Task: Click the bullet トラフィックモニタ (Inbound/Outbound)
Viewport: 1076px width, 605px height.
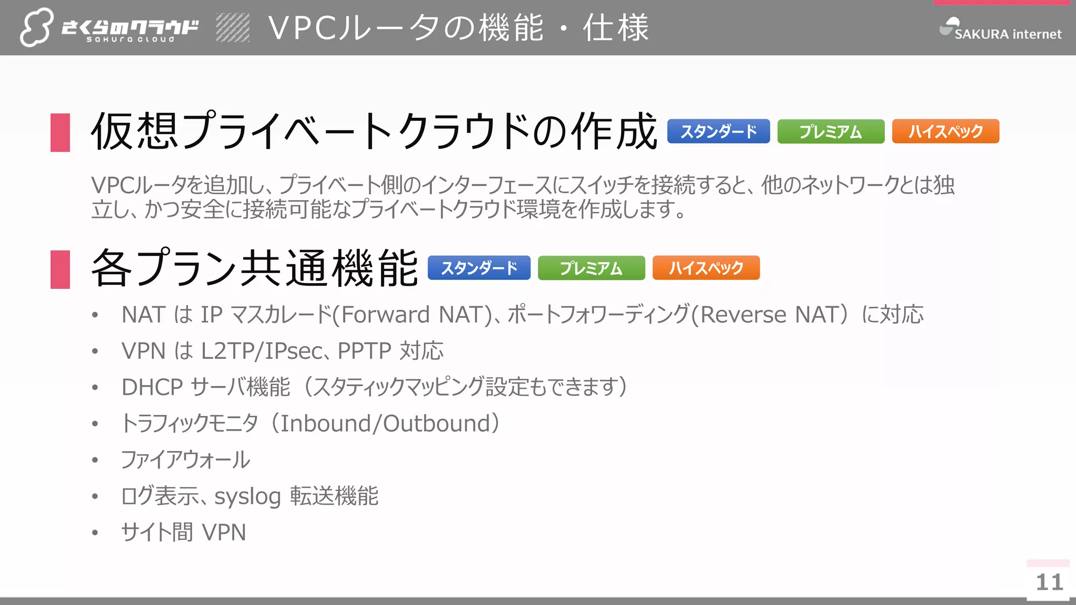Action: 311,423
